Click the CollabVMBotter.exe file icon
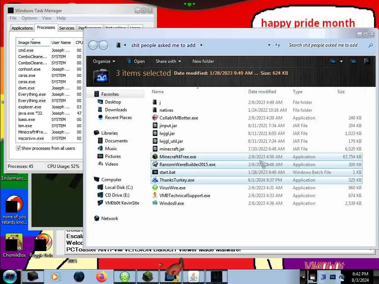The height and width of the screenshot is (284, 379). 155,118
